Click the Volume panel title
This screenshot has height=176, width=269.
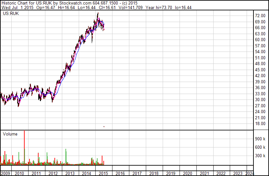point(10,134)
